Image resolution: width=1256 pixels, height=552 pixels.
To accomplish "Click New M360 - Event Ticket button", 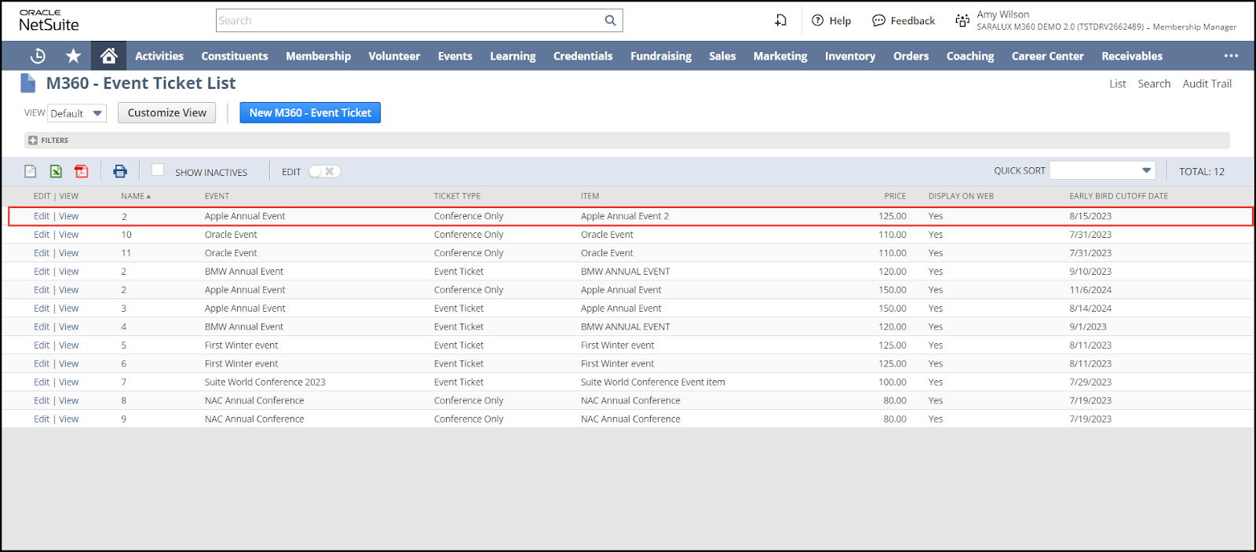I will pyautogui.click(x=310, y=113).
